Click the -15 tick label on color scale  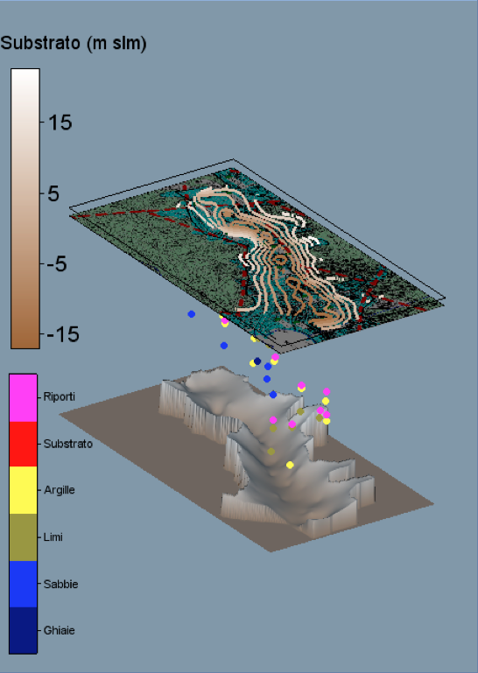pyautogui.click(x=63, y=334)
